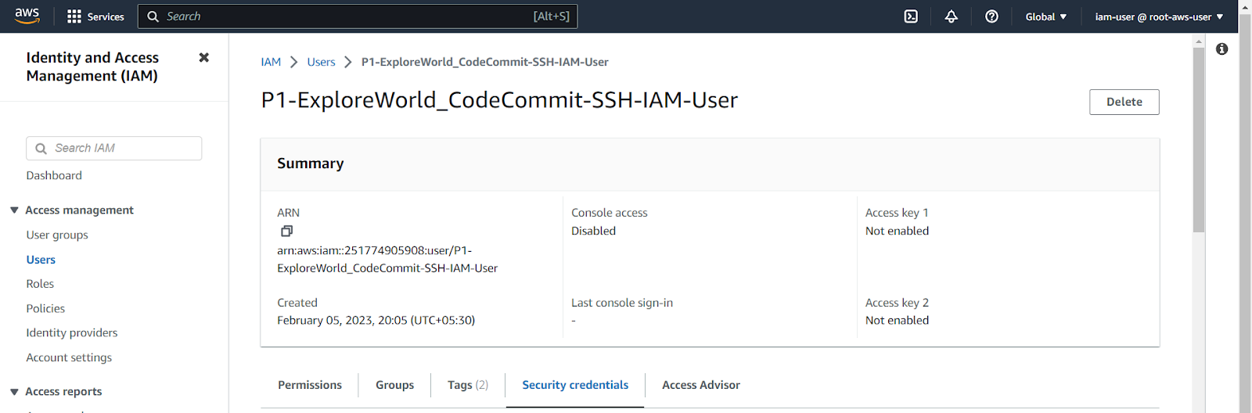Screen dimensions: 1252x413
Task: Click the page vertical scrollbar thumb
Action: tap(1198, 141)
